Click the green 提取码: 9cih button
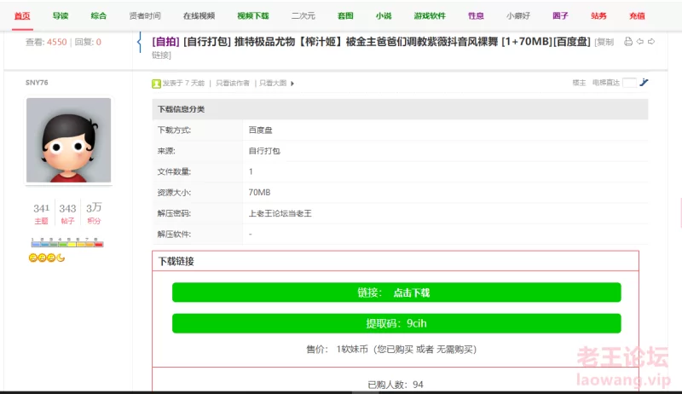This screenshot has height=394, width=682. click(x=396, y=323)
